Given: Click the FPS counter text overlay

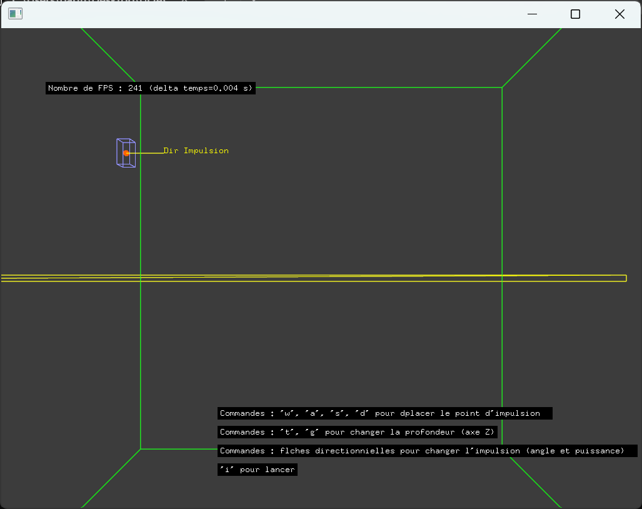Looking at the screenshot, I should (x=151, y=88).
